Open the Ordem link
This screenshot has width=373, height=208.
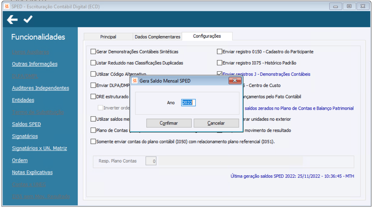tap(20, 160)
